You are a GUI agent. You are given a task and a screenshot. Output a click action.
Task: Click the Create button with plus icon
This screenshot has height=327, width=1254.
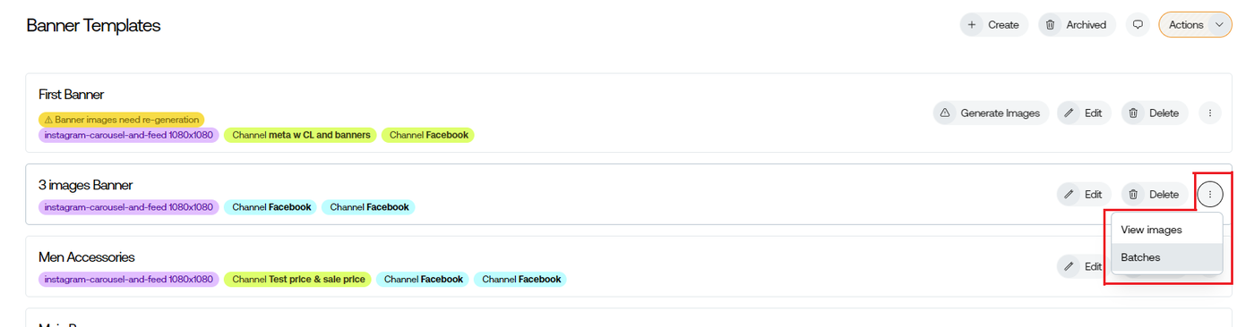click(x=993, y=25)
